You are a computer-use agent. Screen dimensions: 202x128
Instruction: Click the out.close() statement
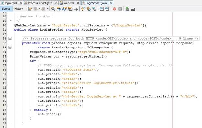tap(50, 114)
